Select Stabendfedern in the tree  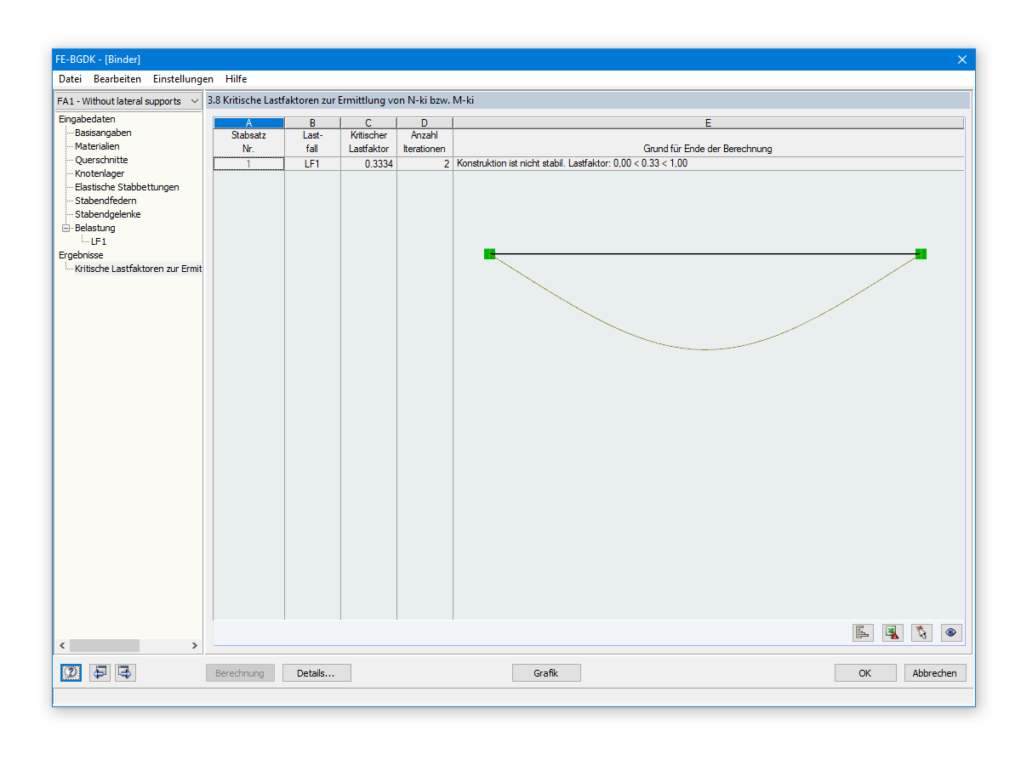point(106,201)
